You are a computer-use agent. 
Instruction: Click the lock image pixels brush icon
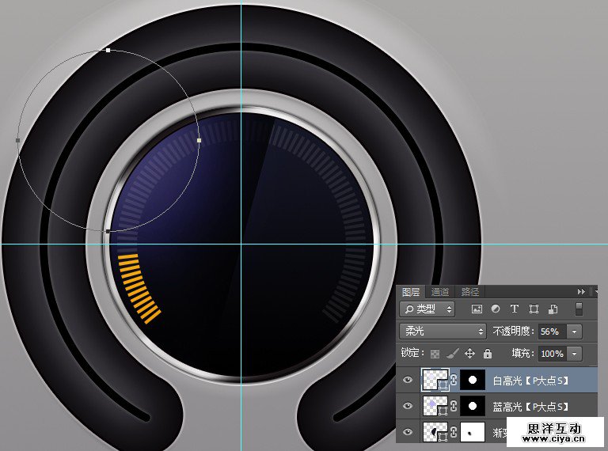tap(452, 354)
